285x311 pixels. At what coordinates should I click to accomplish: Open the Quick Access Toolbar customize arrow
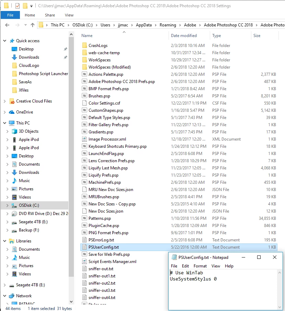[31, 6]
